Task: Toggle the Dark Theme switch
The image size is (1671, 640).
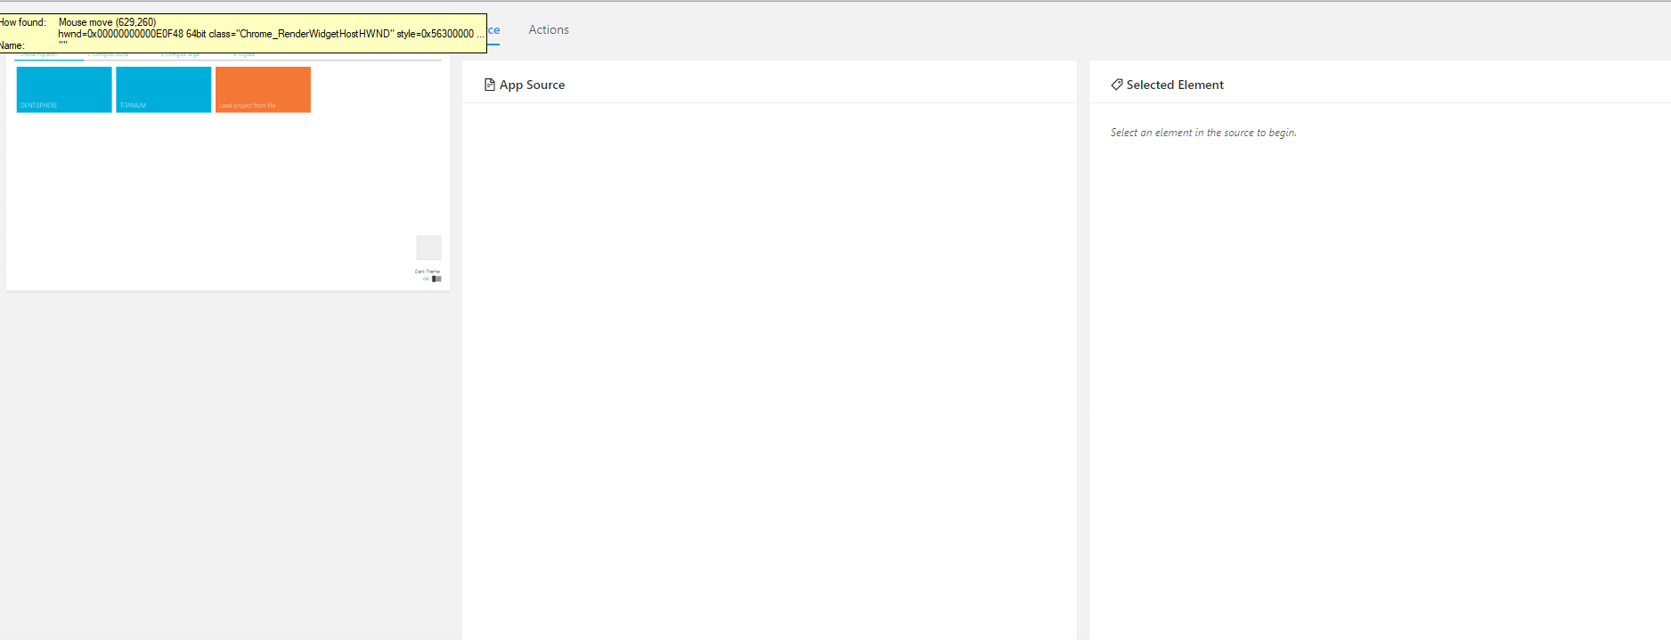Action: (436, 279)
